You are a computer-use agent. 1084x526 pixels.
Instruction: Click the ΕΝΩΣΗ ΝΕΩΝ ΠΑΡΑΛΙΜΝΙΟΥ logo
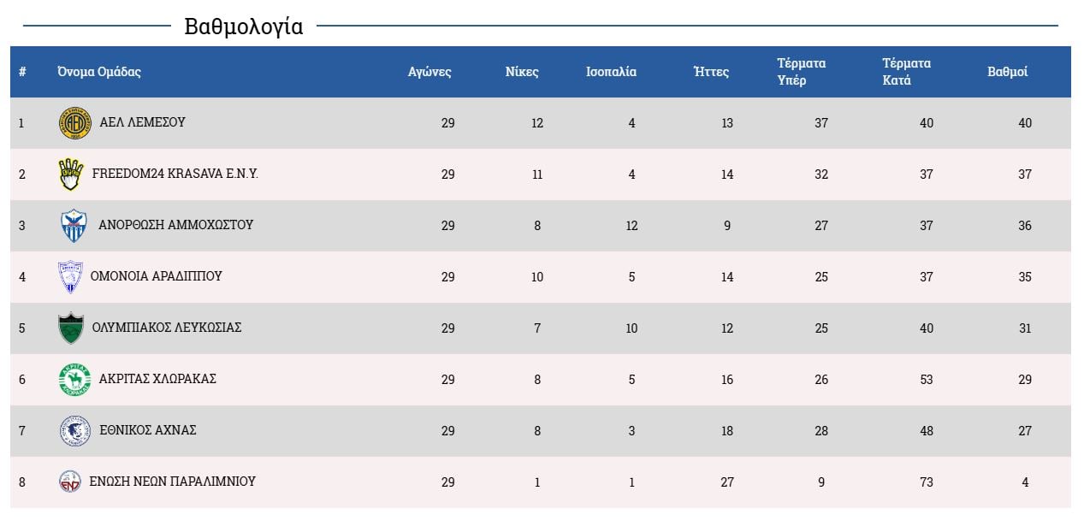(x=70, y=482)
